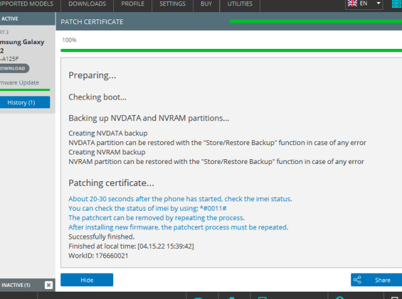Click the UK flag language icon
Image resolution: width=402 pixels, height=299 pixels.
coord(353,3)
